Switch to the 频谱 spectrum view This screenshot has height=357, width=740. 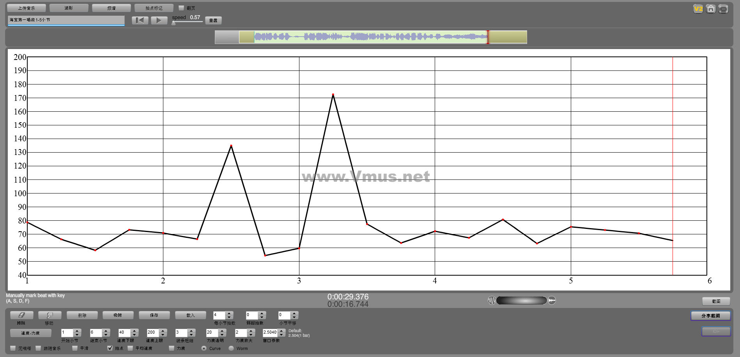pyautogui.click(x=111, y=8)
